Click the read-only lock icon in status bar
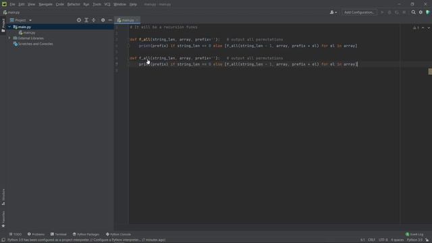The image size is (432, 243). pyautogui.click(x=427, y=240)
